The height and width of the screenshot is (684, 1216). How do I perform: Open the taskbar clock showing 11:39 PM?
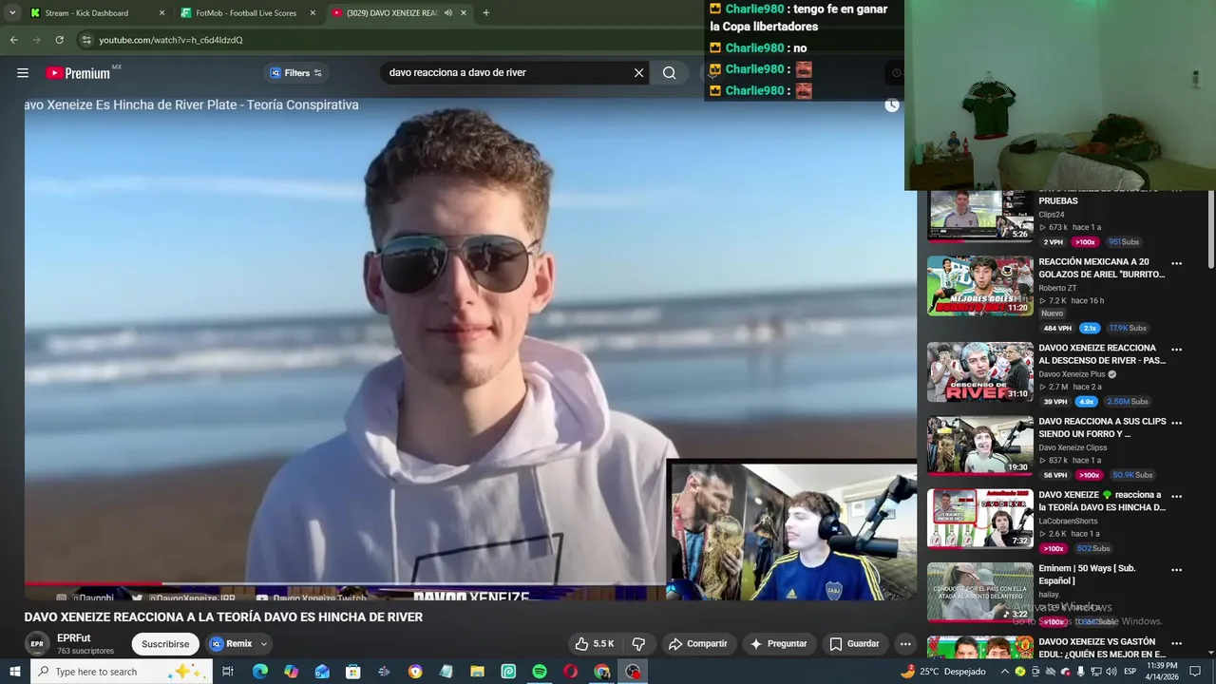(1162, 672)
